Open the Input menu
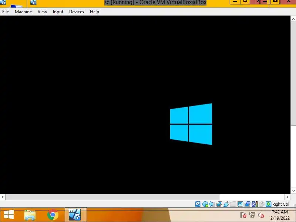This screenshot has width=296, height=222. tap(58, 12)
